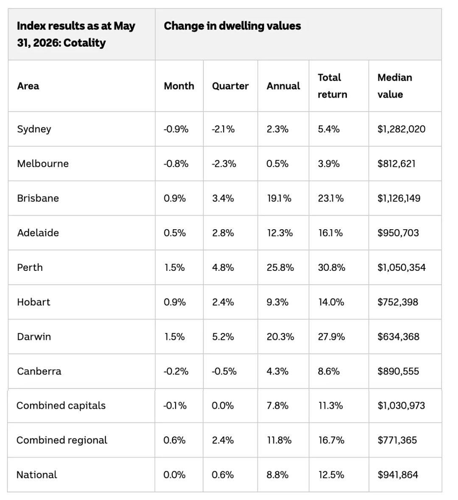This screenshot has height=500, width=458.
Task: Click Canberra's month change -0.2%
Action: click(176, 372)
